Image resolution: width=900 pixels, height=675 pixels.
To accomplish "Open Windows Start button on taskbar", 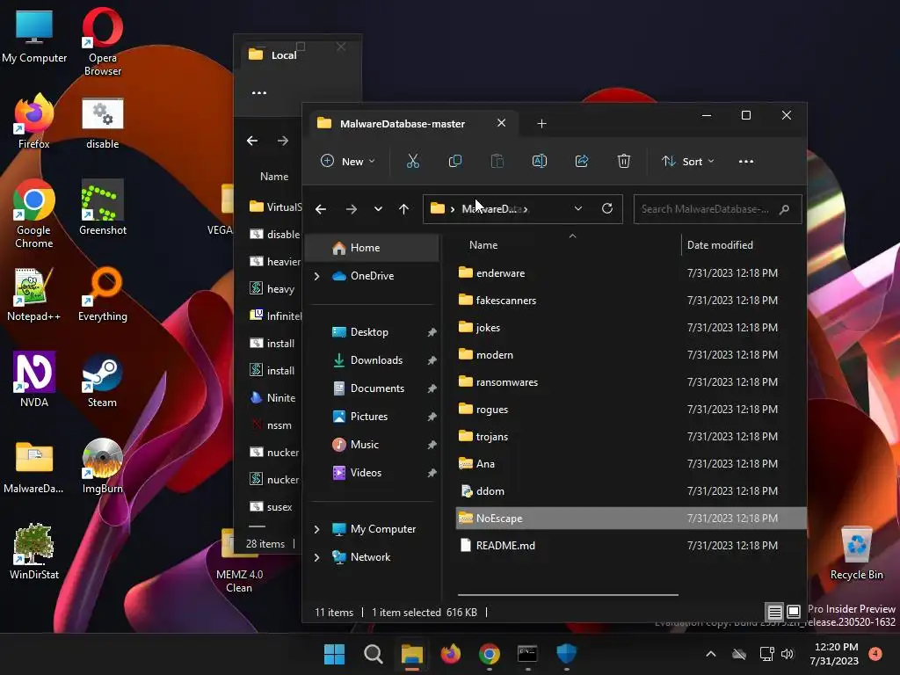I will 334,654.
